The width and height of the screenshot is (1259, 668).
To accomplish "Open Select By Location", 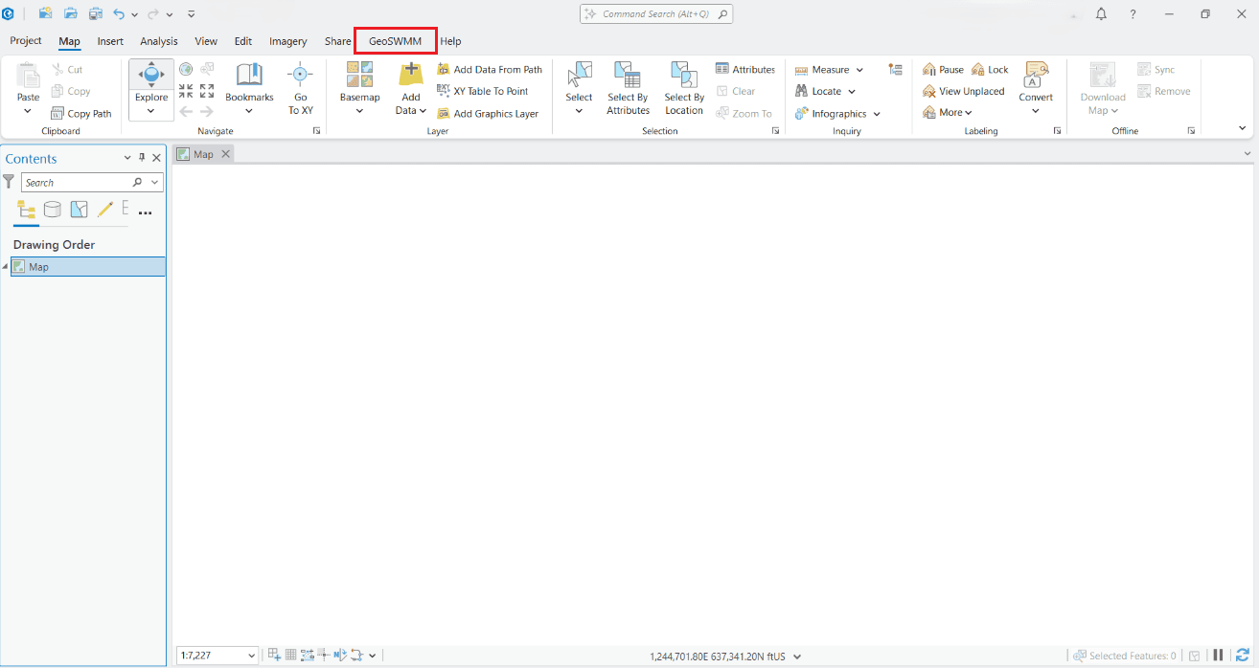I will pos(683,88).
